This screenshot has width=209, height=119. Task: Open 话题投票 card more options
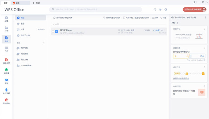click(205, 48)
